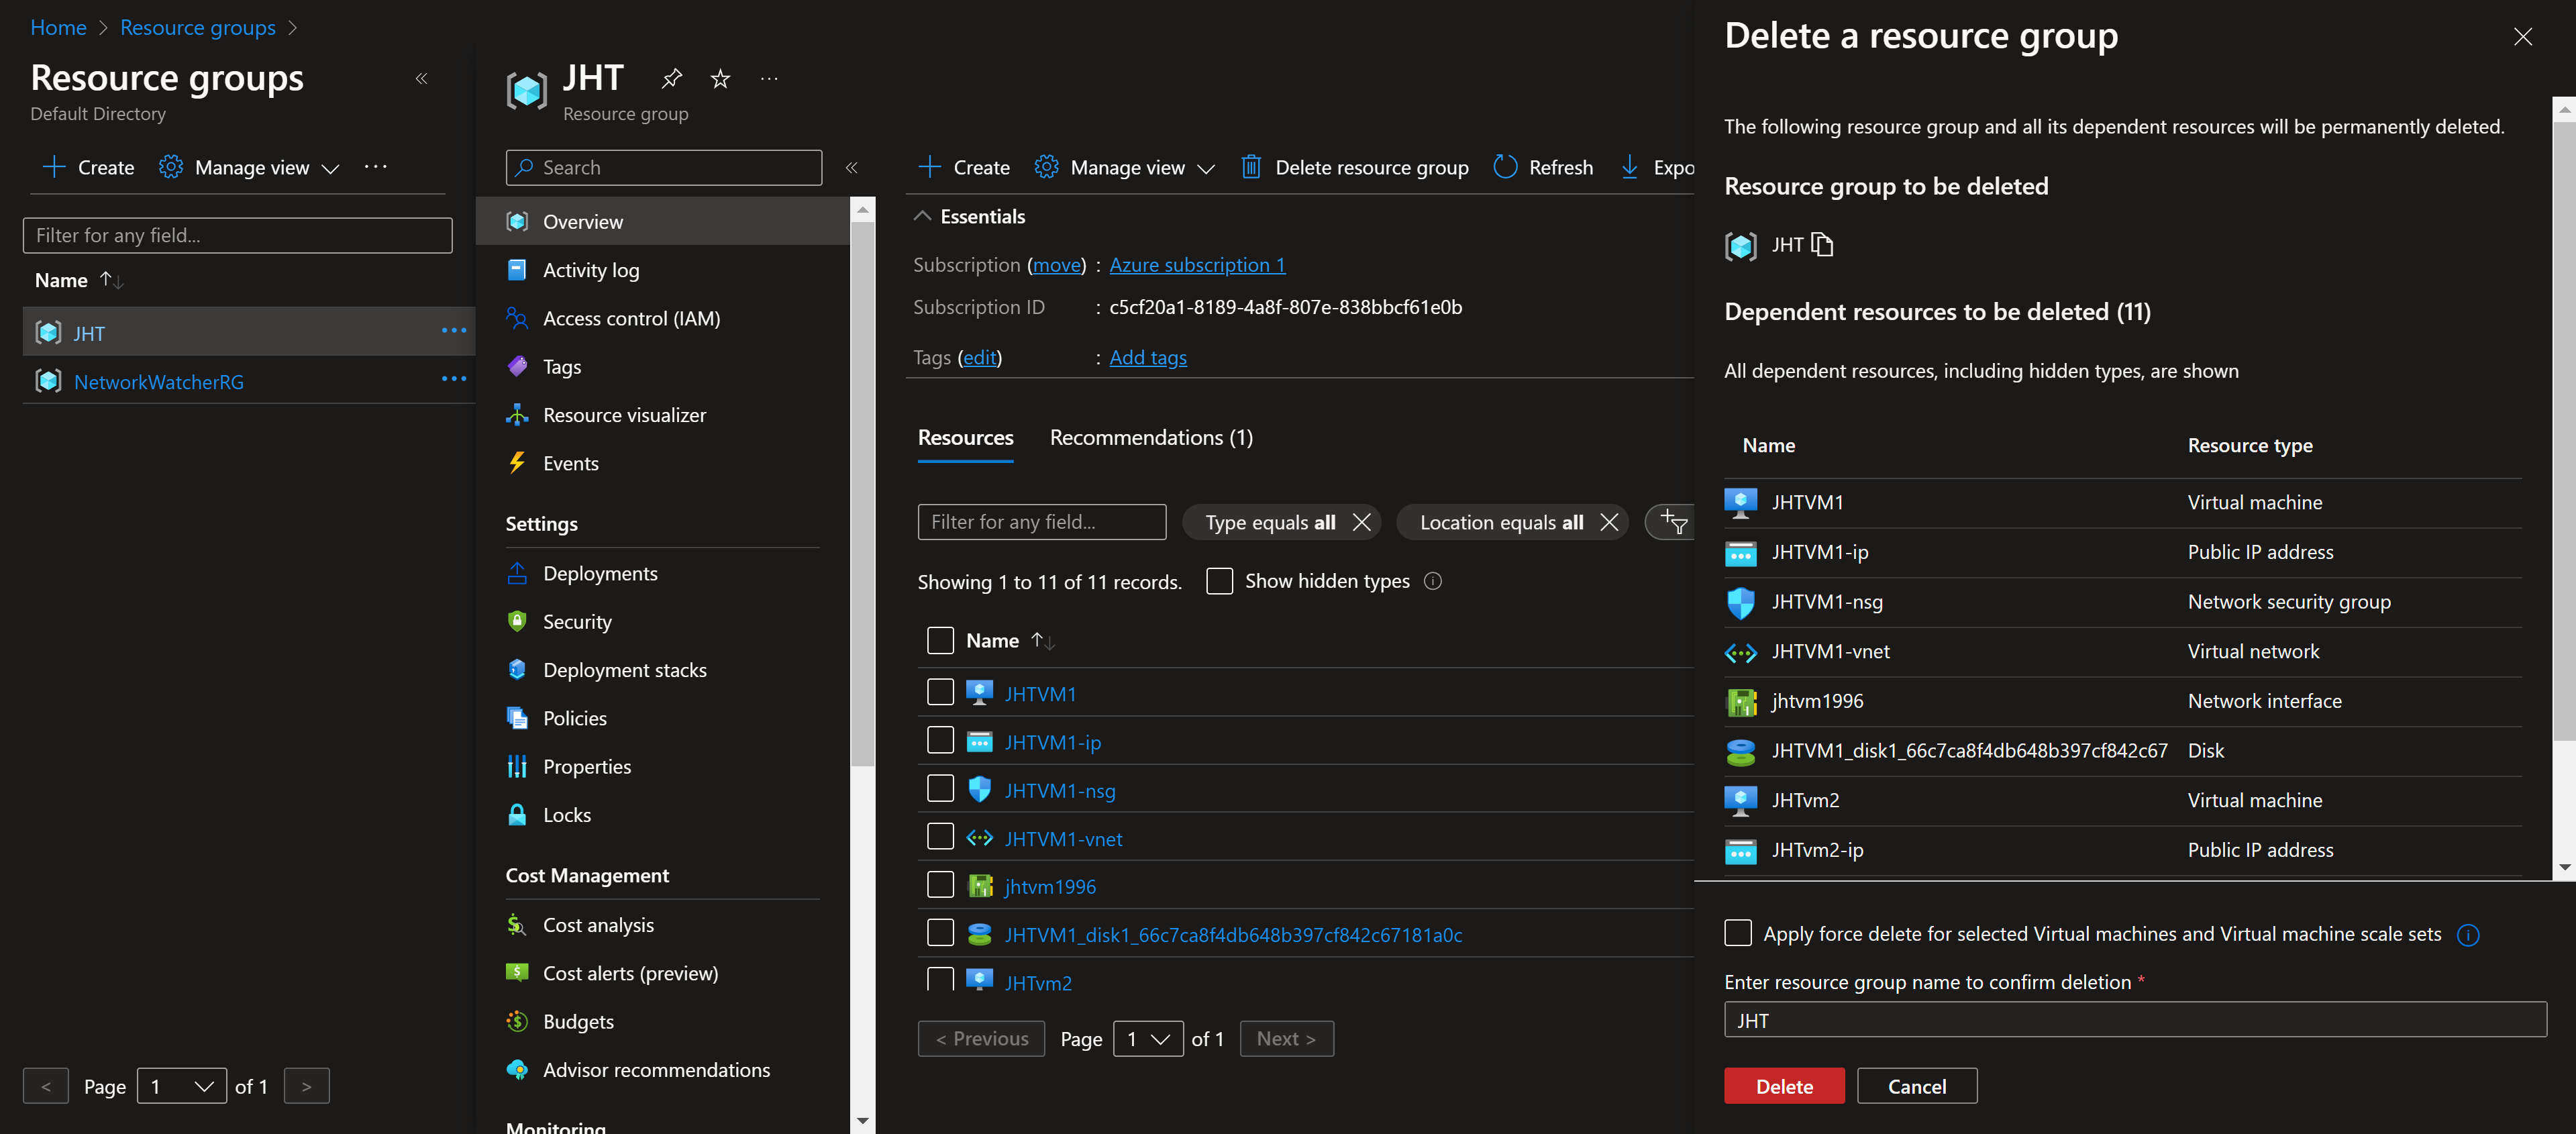Screen dimensions: 2576x1134
Task: Click the JHTVM1 virtual machine icon in dependent list
Action: [x=1741, y=503]
